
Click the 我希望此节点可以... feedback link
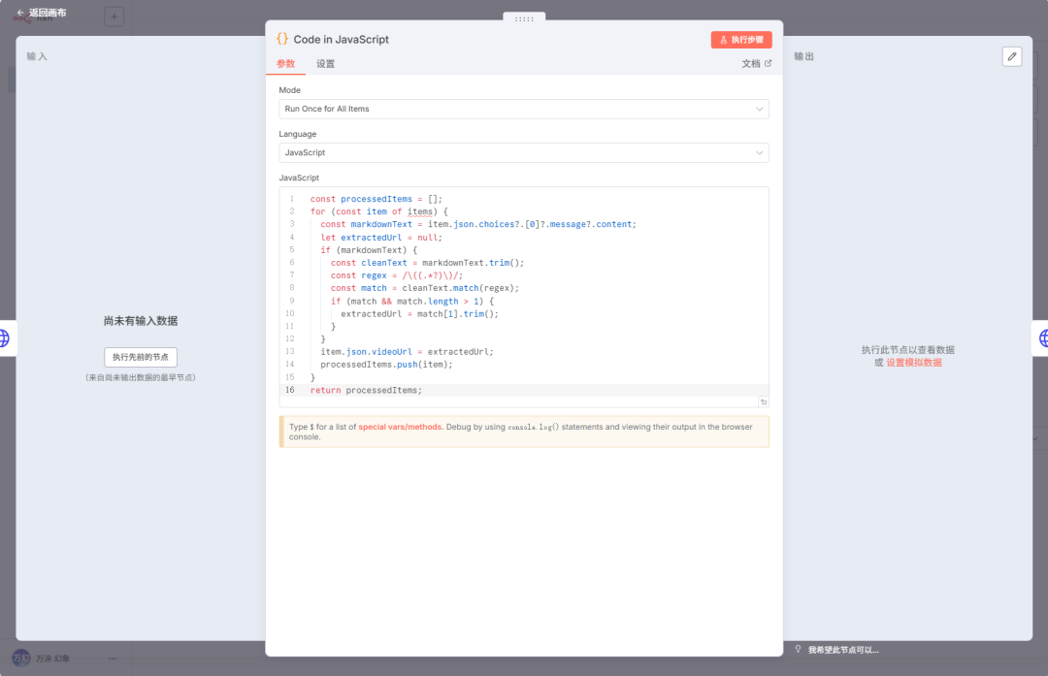coord(843,650)
